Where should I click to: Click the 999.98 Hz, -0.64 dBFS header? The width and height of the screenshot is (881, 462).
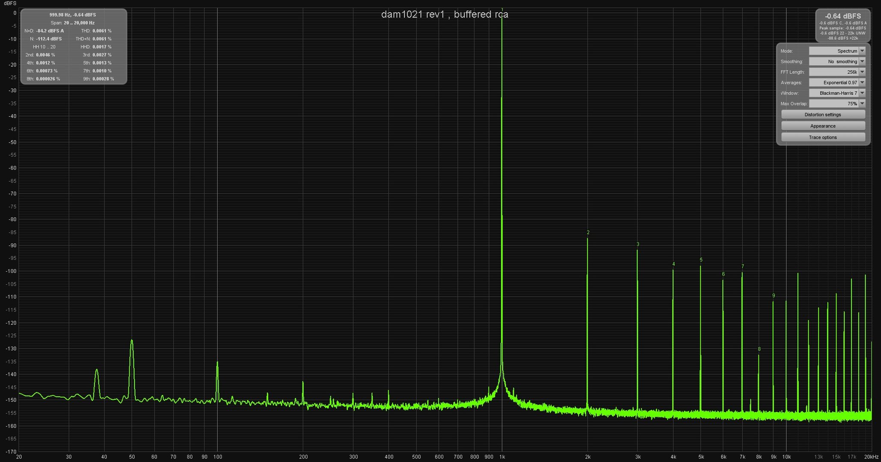coord(72,15)
